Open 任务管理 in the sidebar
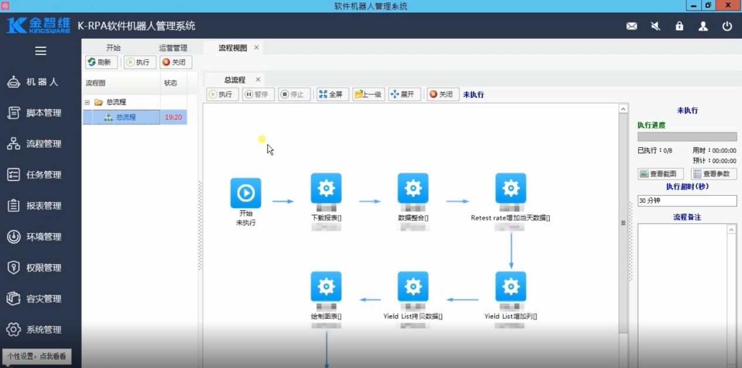742x368 pixels. (40, 175)
